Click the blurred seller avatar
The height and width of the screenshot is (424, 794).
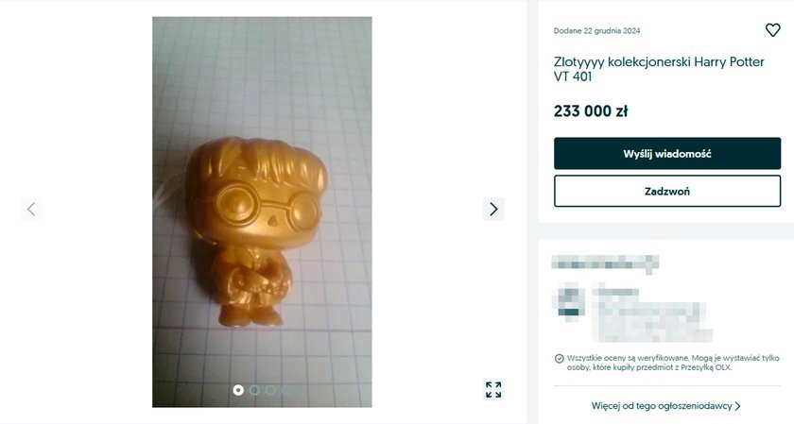click(568, 302)
